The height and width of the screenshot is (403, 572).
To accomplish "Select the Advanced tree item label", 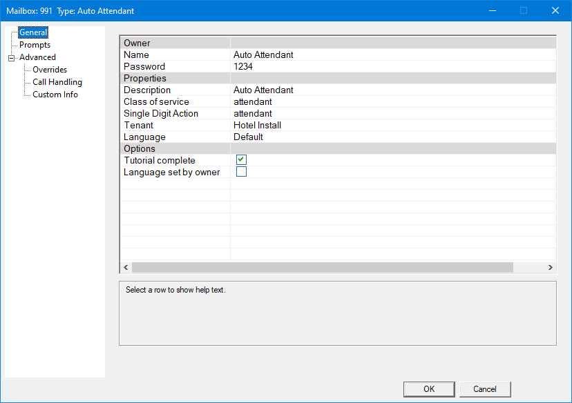I will [37, 57].
